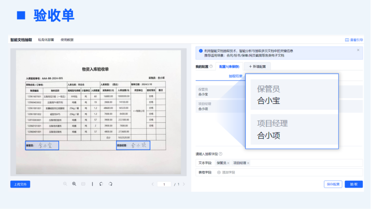Select the 配置1(未保存) configuration tab

[230, 67]
